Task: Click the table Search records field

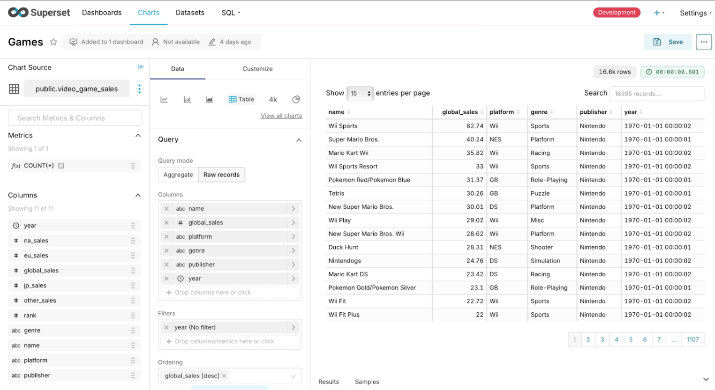Action: point(656,94)
